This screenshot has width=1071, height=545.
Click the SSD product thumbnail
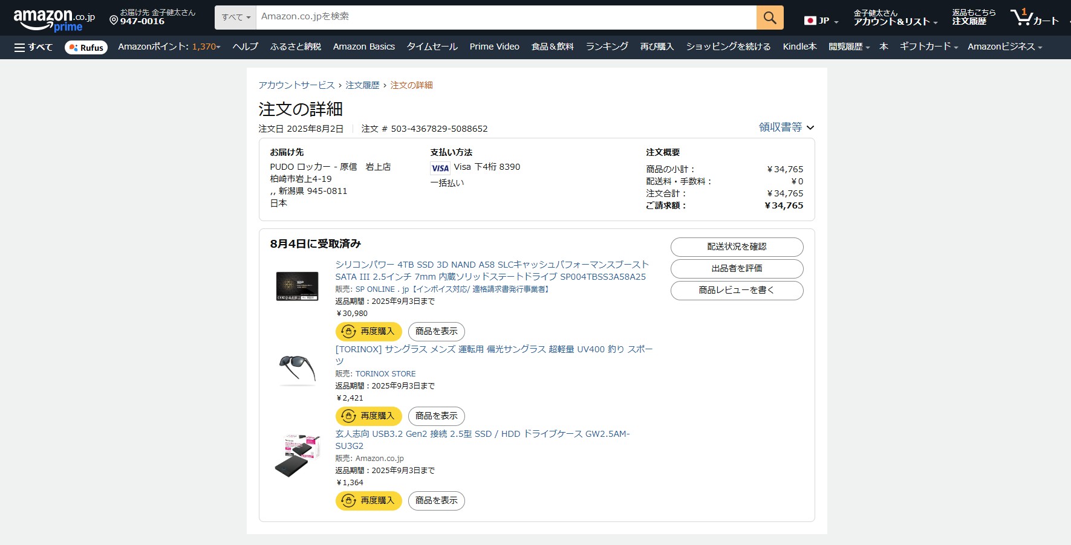tap(297, 286)
